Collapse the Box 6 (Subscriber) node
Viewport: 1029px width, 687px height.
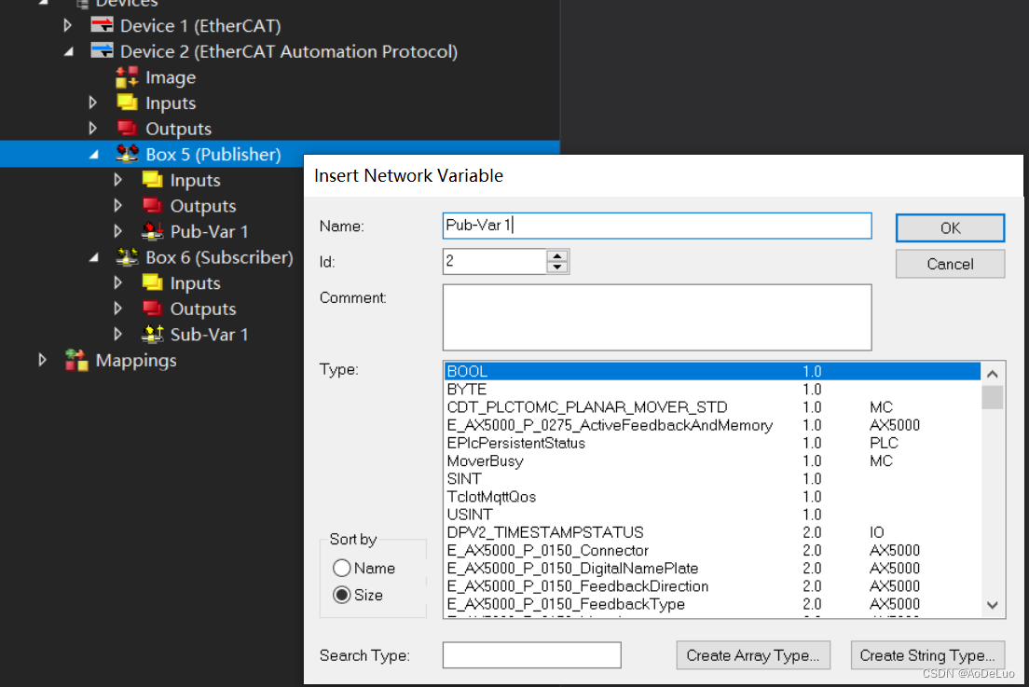point(93,256)
